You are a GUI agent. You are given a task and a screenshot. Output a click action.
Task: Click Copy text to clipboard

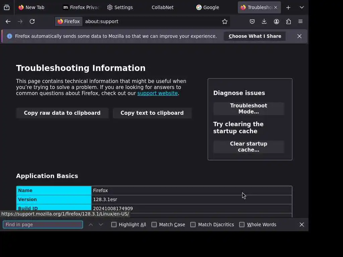coord(152,113)
